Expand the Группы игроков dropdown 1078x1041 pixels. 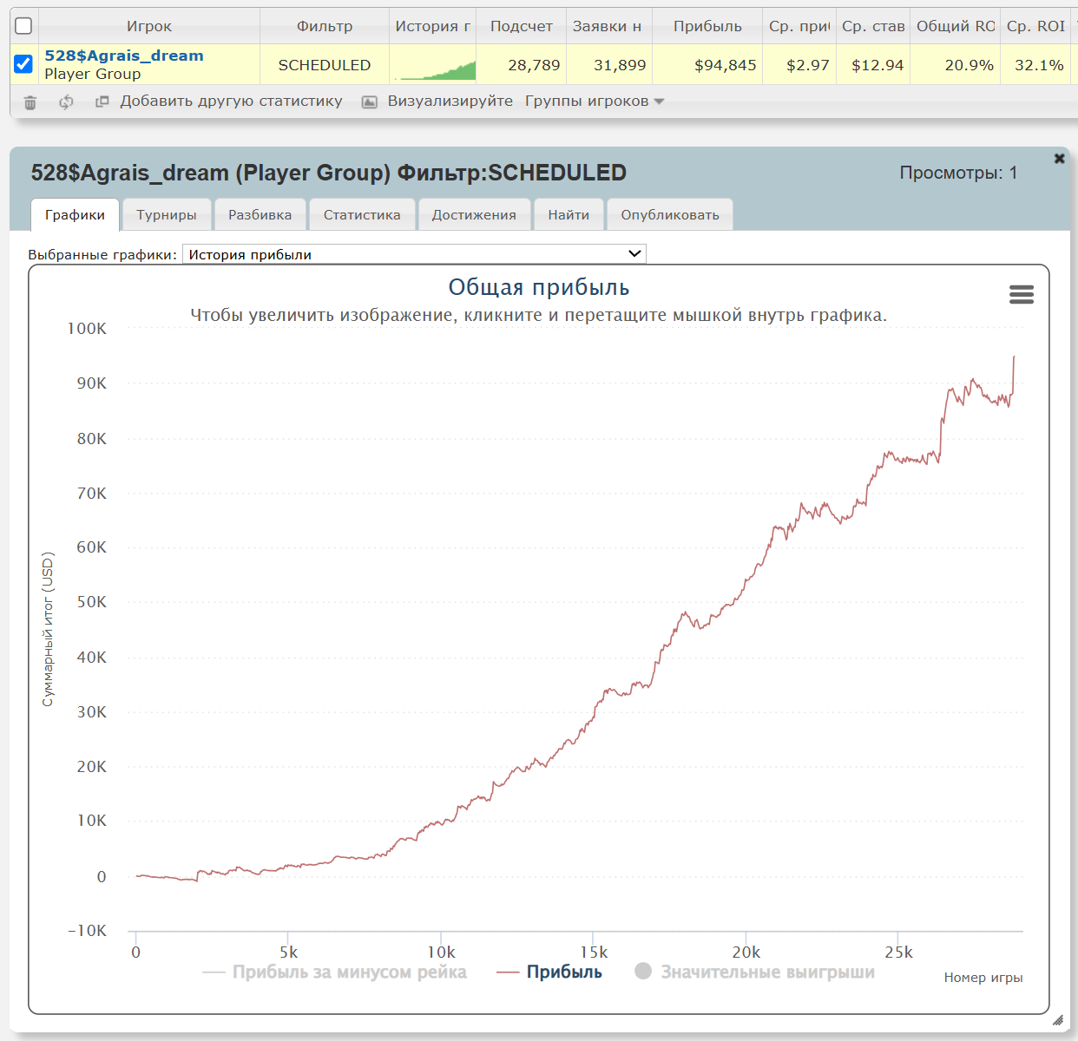pos(595,101)
